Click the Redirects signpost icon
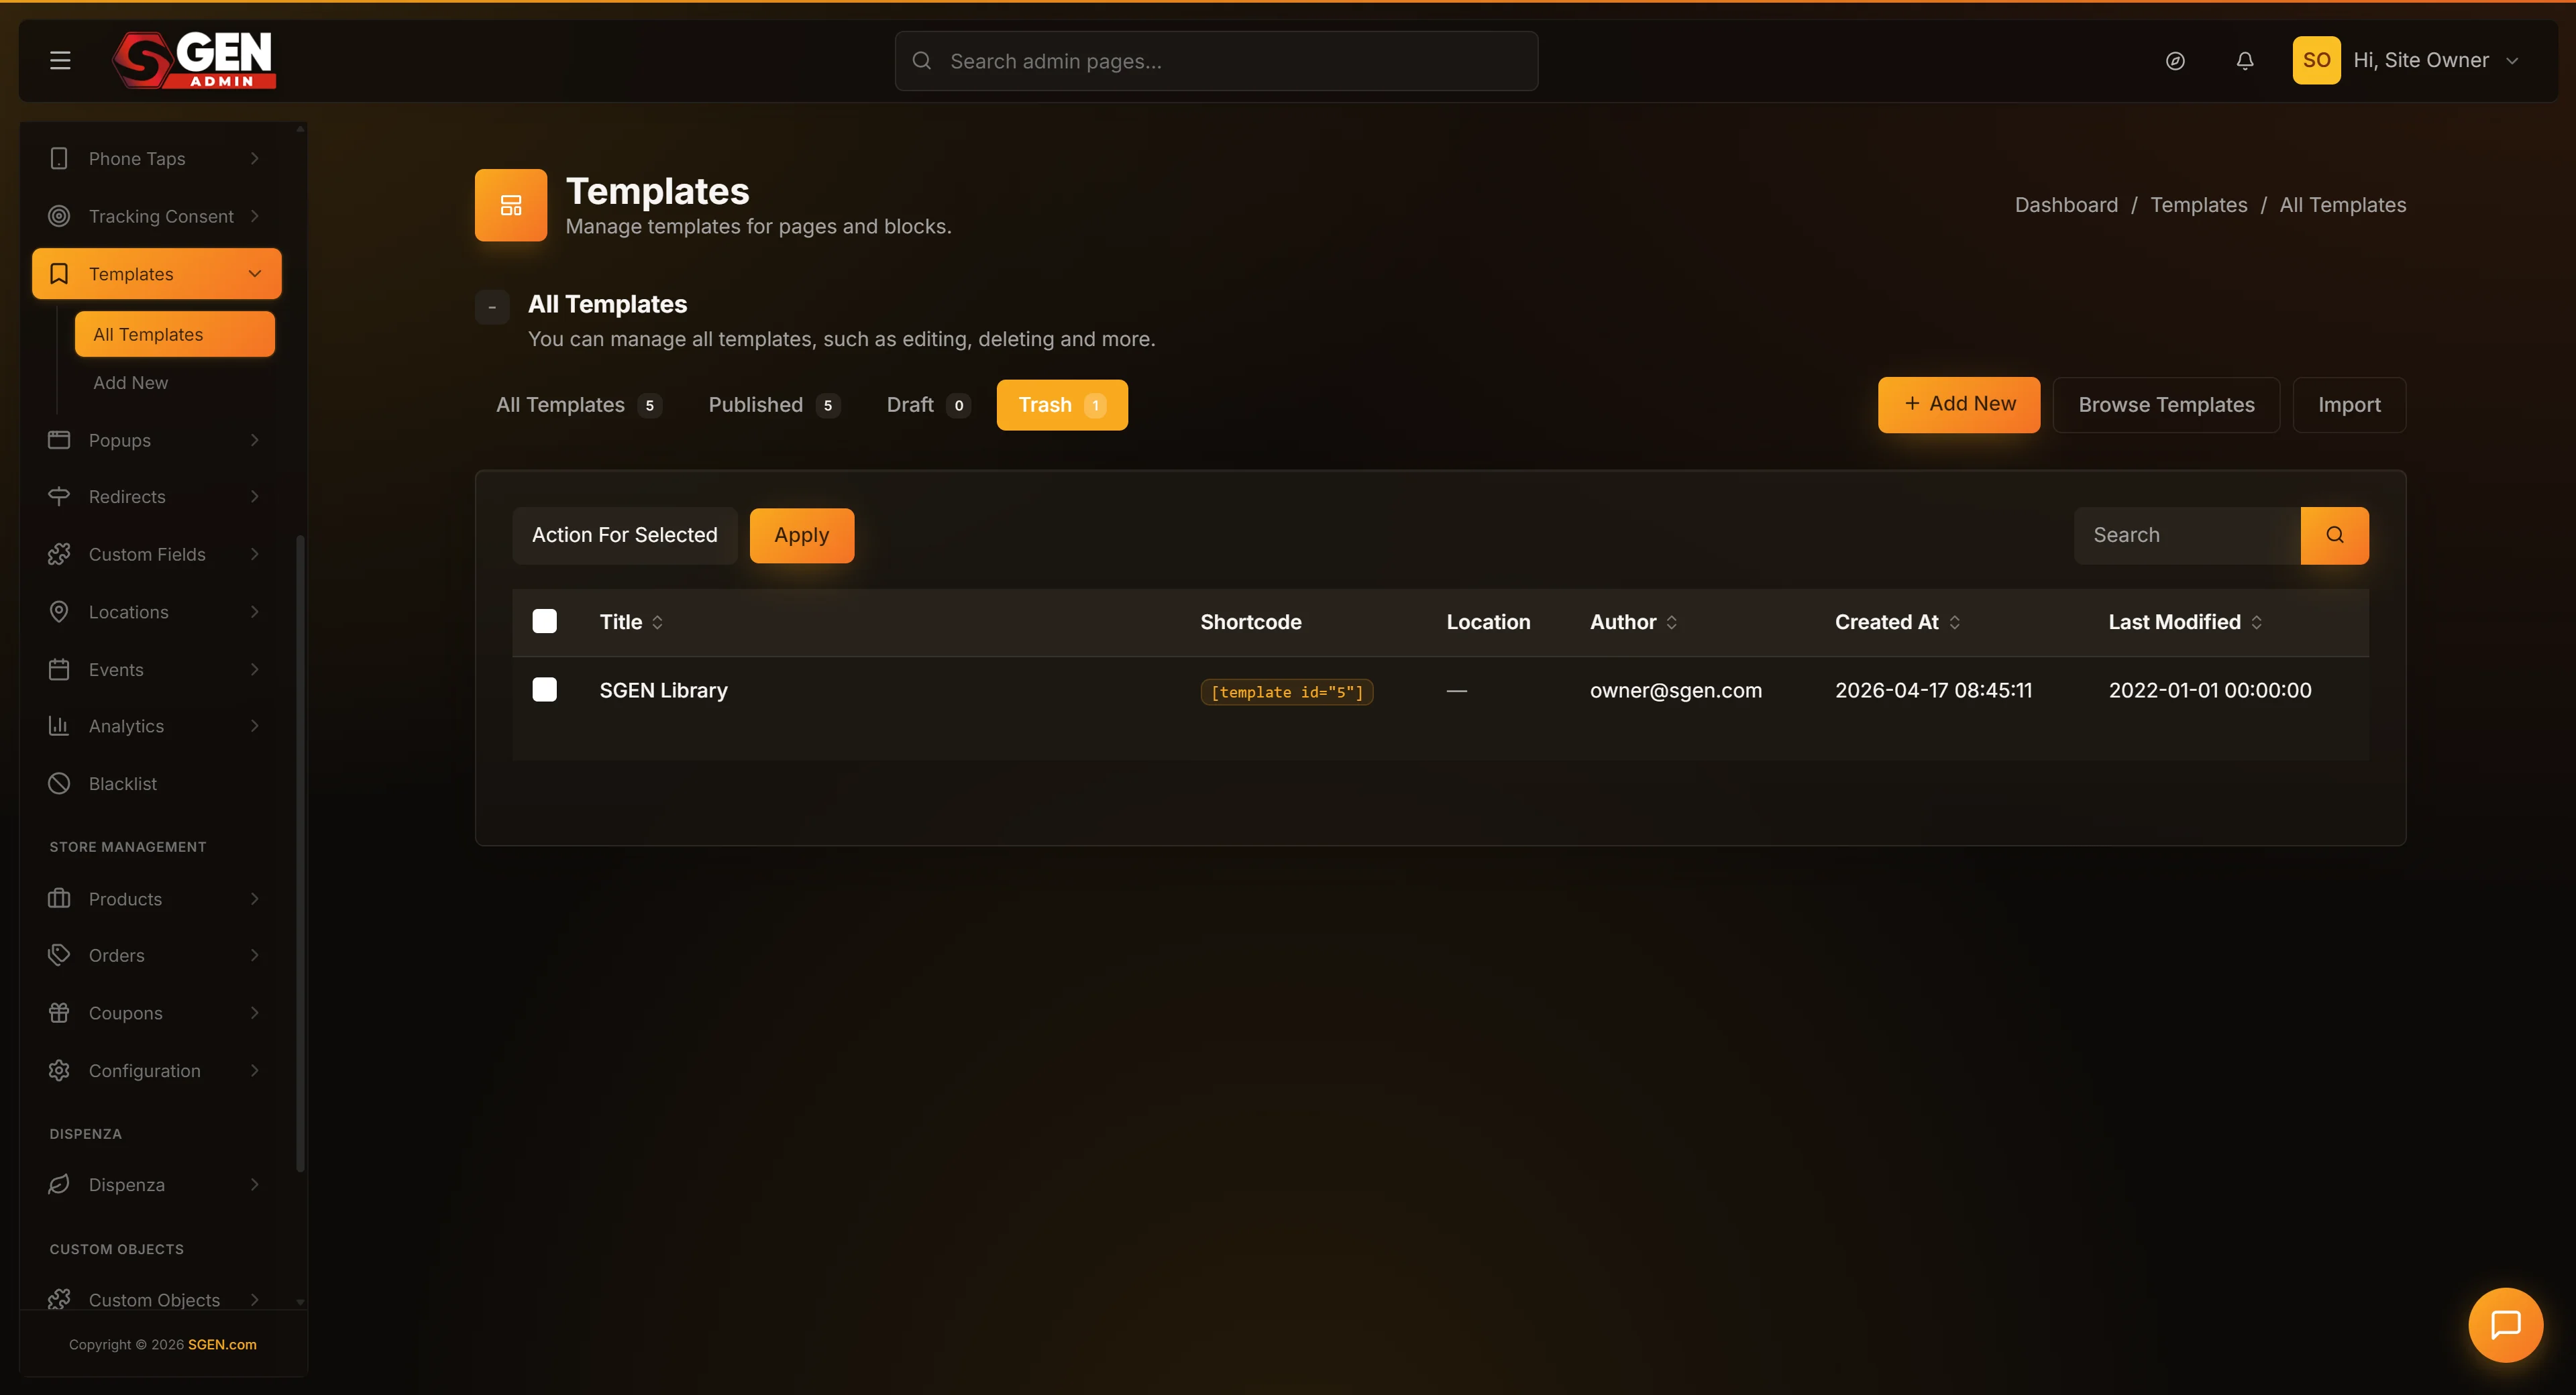The image size is (2576, 1395). [x=59, y=496]
